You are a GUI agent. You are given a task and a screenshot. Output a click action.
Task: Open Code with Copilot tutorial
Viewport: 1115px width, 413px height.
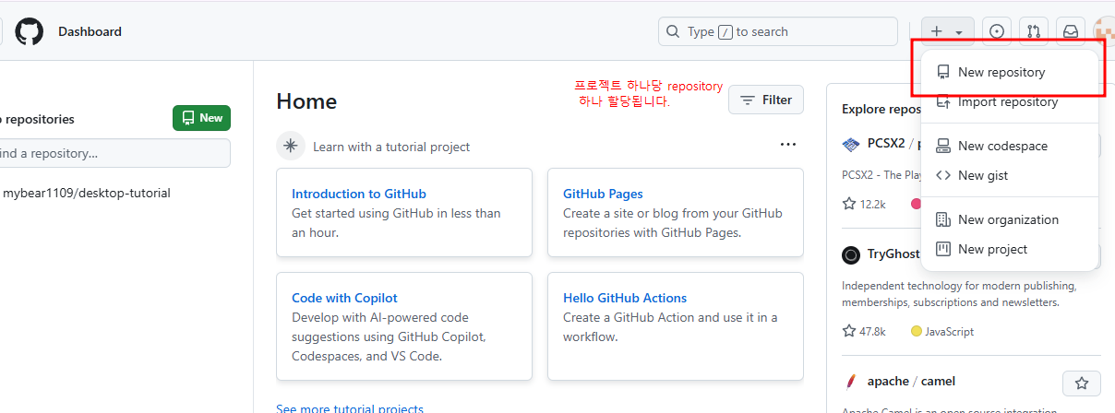[344, 298]
